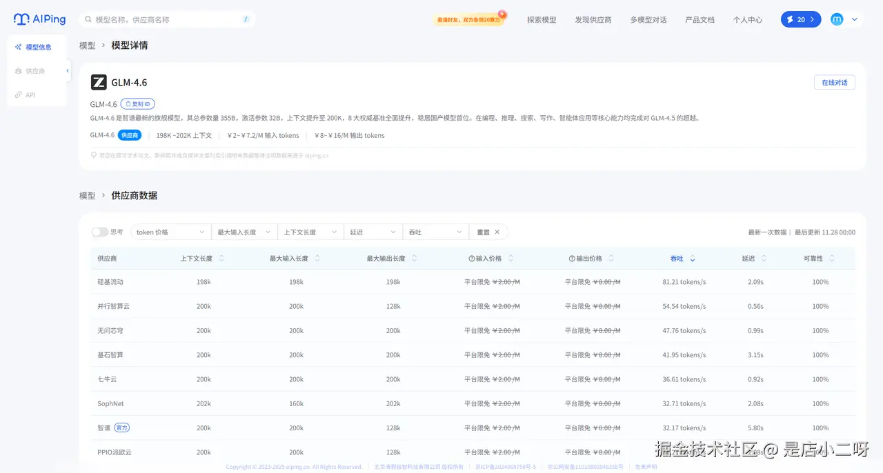
Task: Click the 硅基流动 supplier row
Action: [473, 282]
